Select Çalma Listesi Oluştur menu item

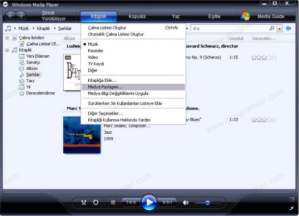133,28
